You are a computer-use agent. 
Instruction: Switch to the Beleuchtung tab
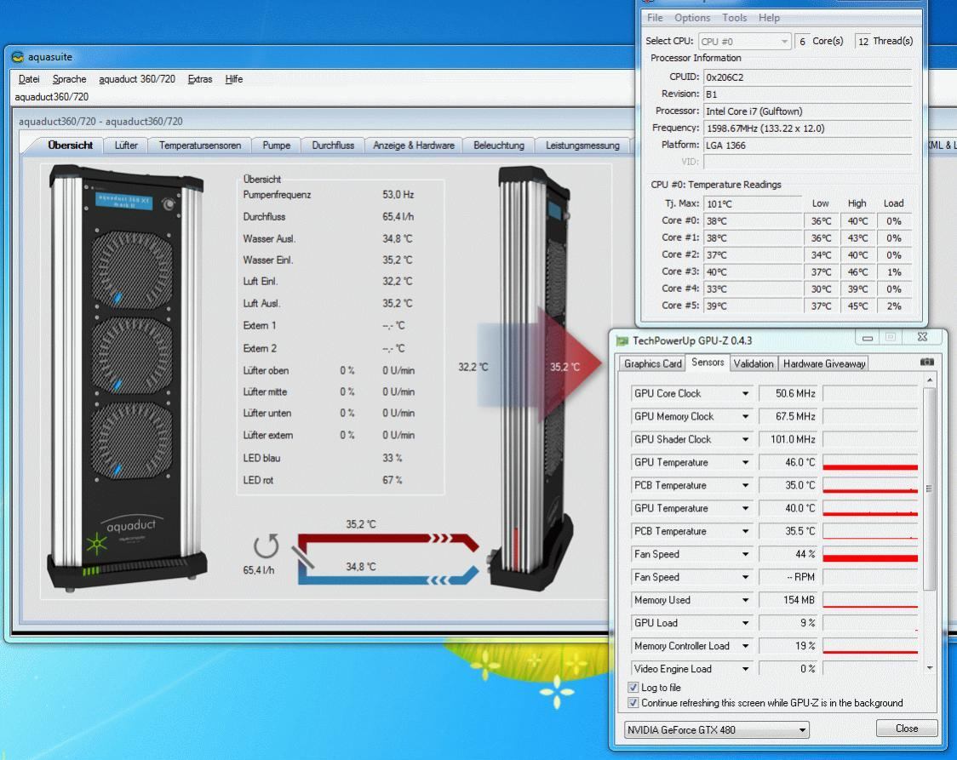pos(499,146)
